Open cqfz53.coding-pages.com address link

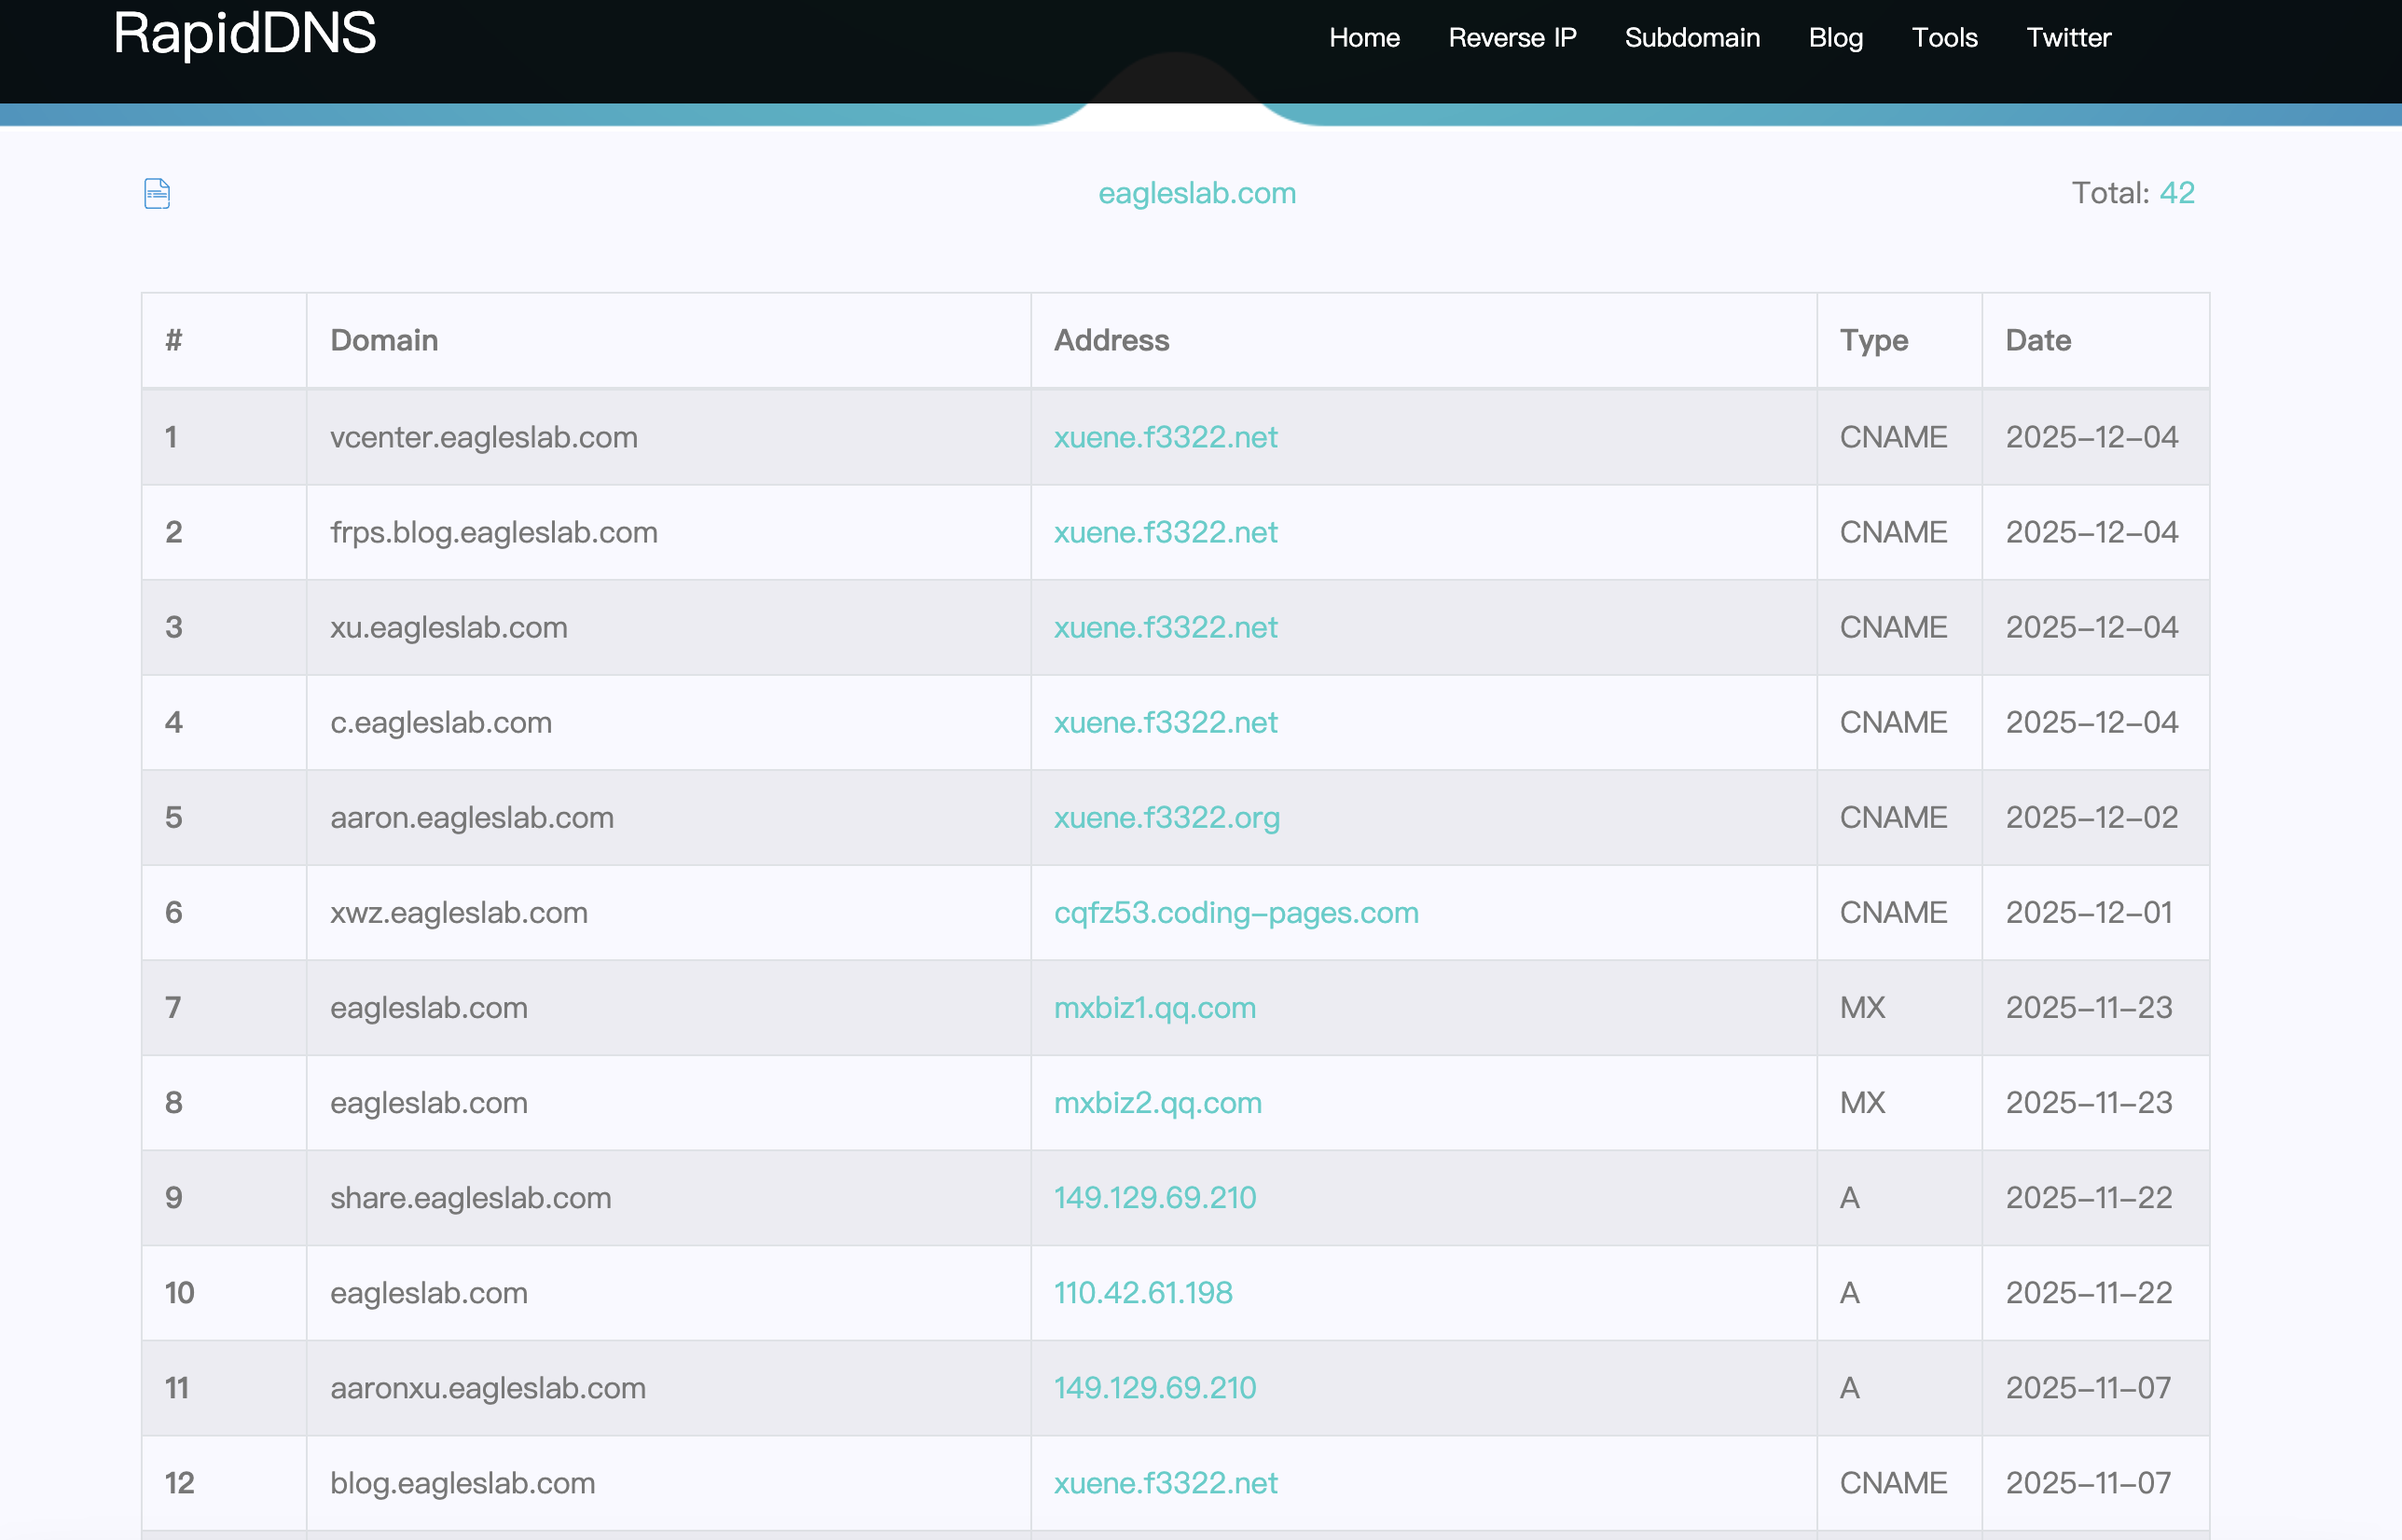1236,912
